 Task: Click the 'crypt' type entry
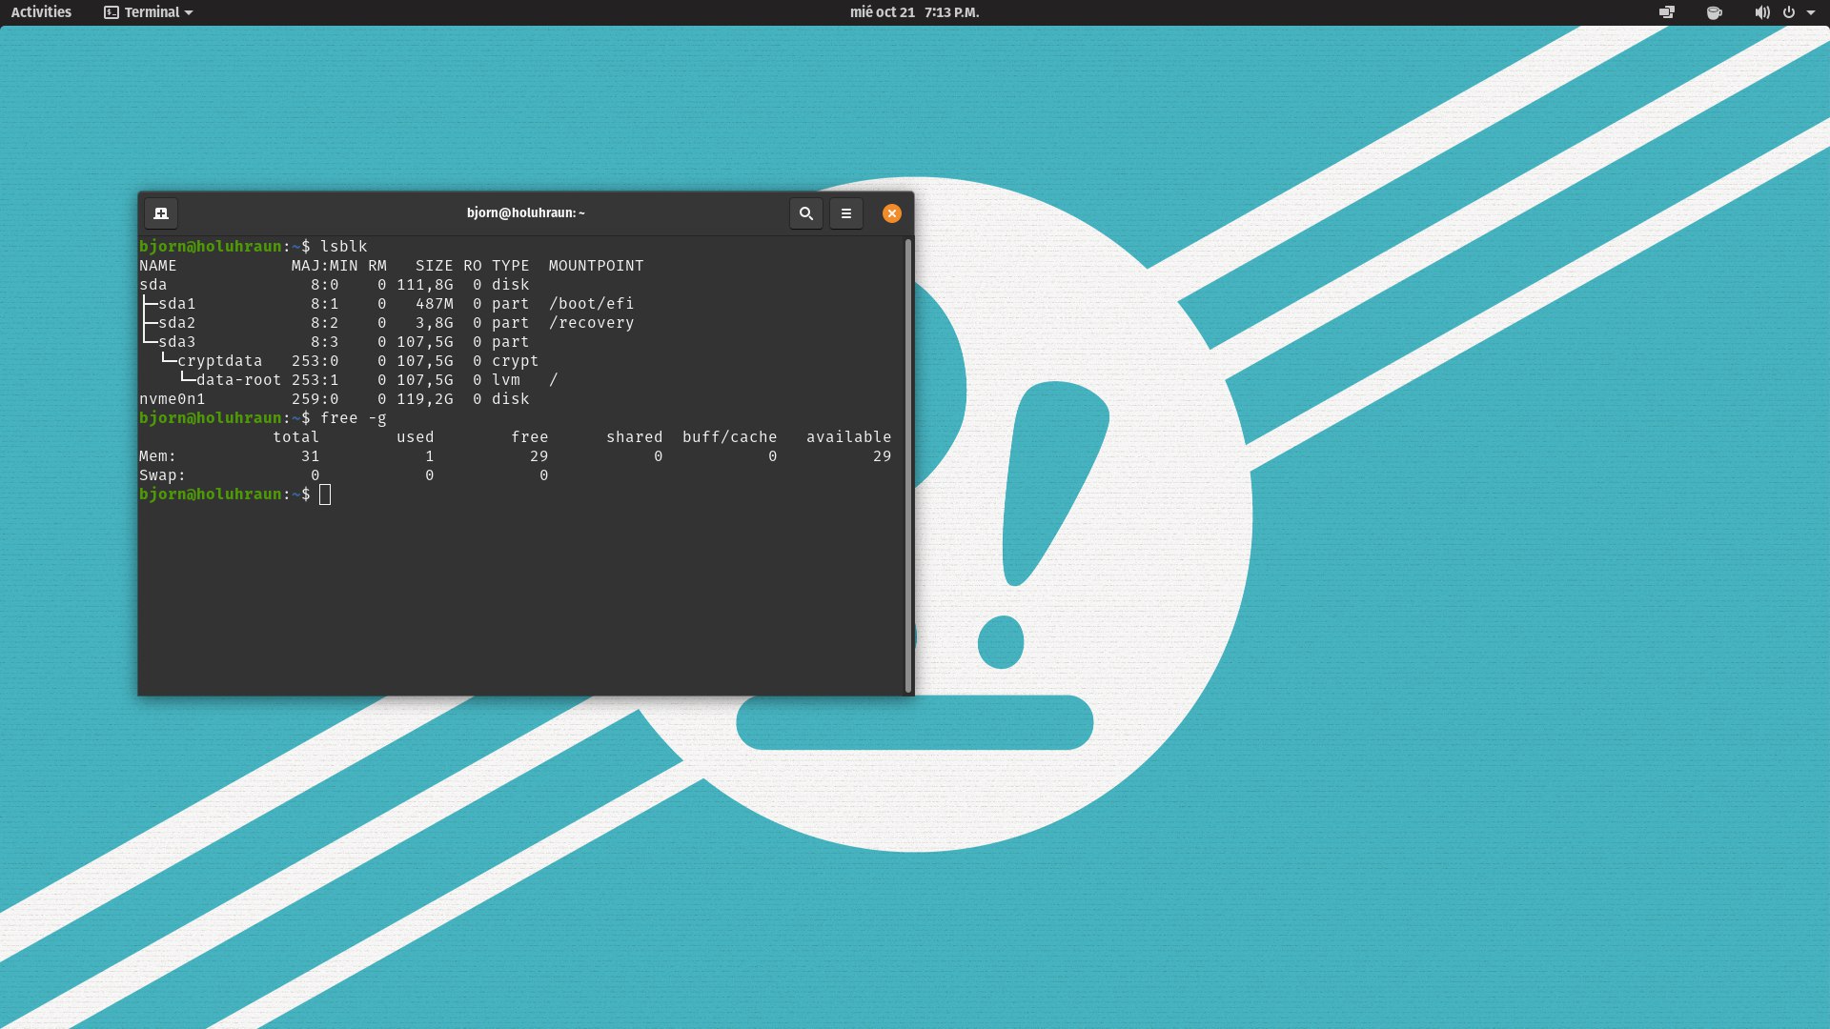click(516, 360)
